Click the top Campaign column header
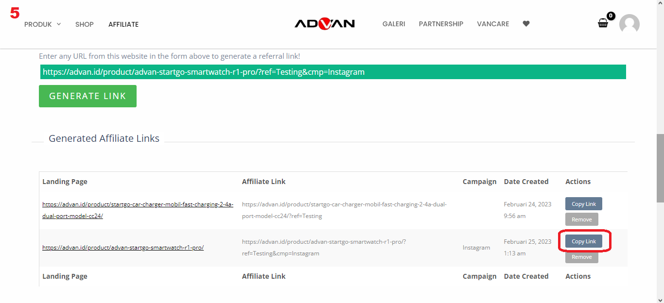The image size is (664, 303). (x=479, y=182)
